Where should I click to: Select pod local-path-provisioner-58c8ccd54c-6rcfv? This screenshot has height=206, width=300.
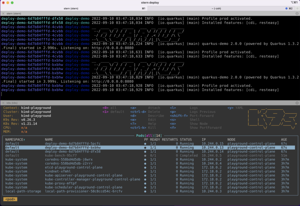[x=150, y=191]
